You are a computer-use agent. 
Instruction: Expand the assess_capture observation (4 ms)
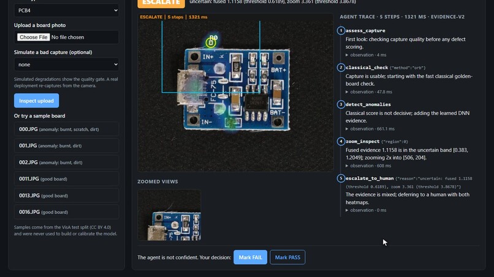pos(366,54)
